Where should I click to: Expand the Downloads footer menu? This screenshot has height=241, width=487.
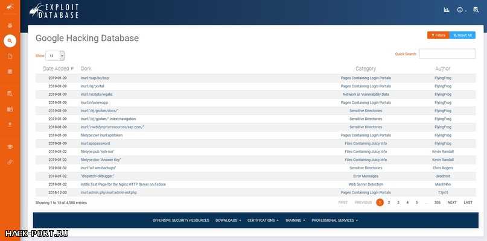228,221
